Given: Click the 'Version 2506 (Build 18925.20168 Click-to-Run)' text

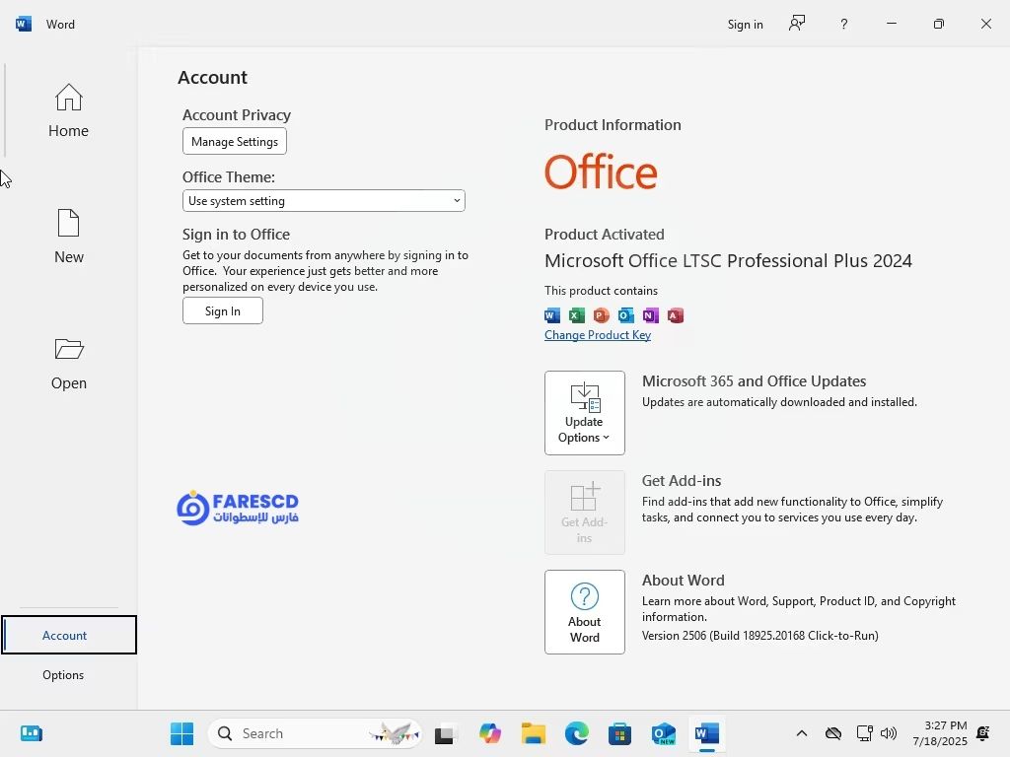Looking at the screenshot, I should pyautogui.click(x=760, y=636).
